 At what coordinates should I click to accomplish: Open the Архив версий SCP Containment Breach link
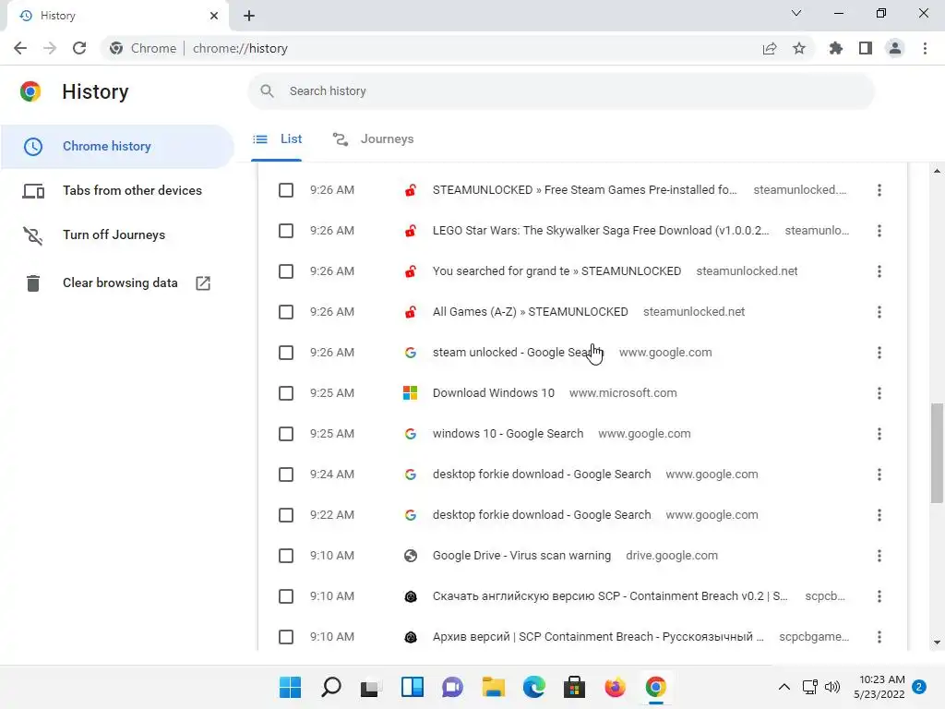[x=598, y=637]
